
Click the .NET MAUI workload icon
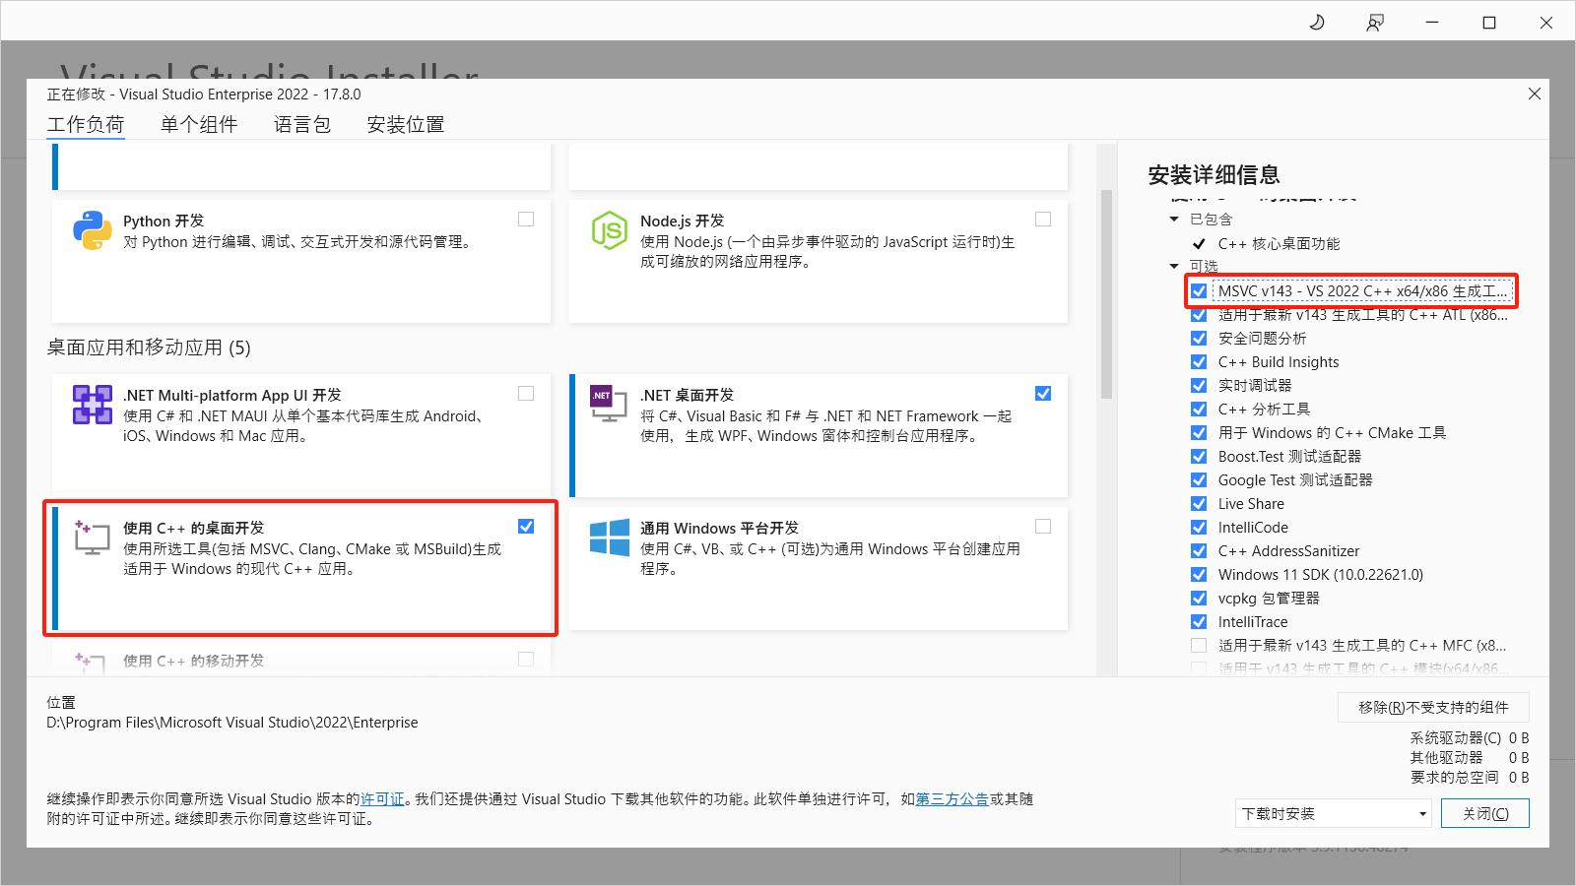pos(93,405)
